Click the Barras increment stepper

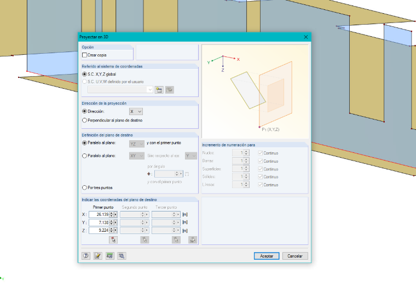tap(246, 161)
